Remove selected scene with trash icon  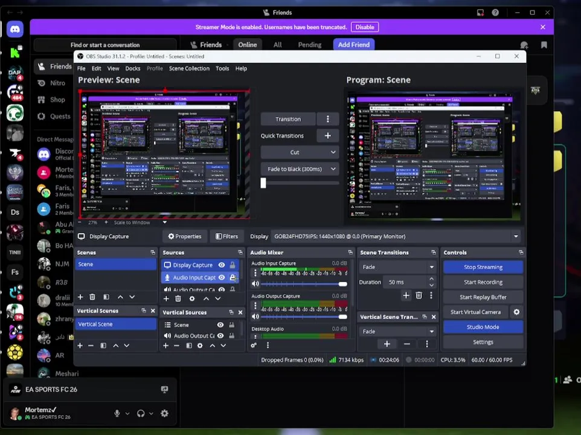click(92, 297)
